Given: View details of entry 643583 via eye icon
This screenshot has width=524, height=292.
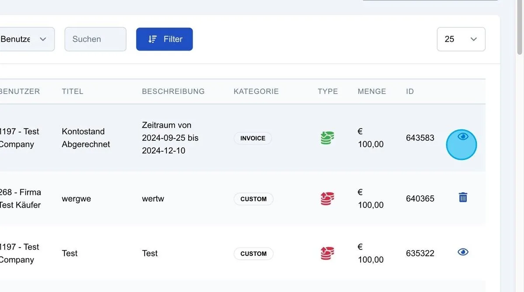Looking at the screenshot, I should tap(463, 136).
